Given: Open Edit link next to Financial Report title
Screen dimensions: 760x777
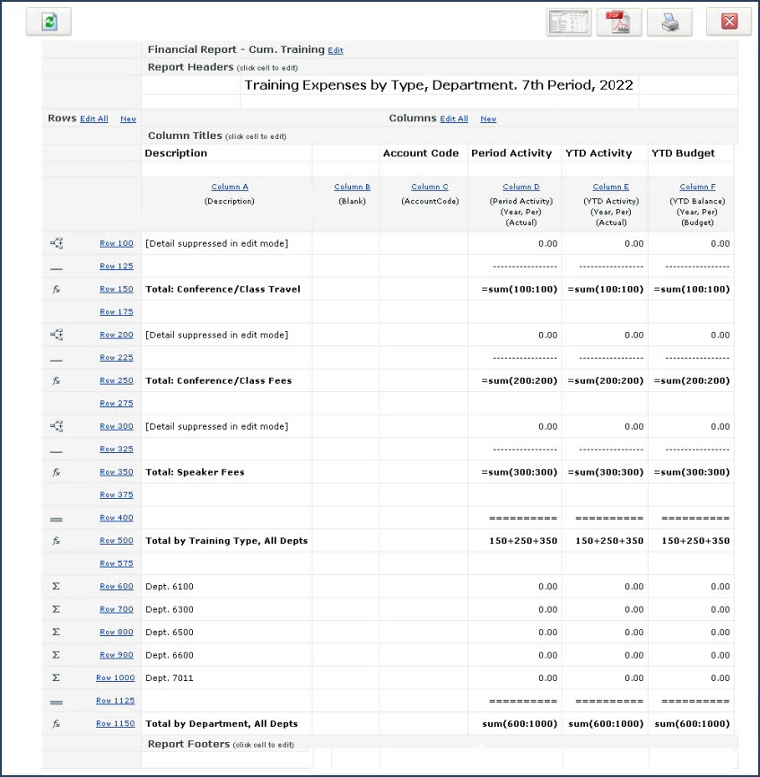Looking at the screenshot, I should tap(336, 50).
